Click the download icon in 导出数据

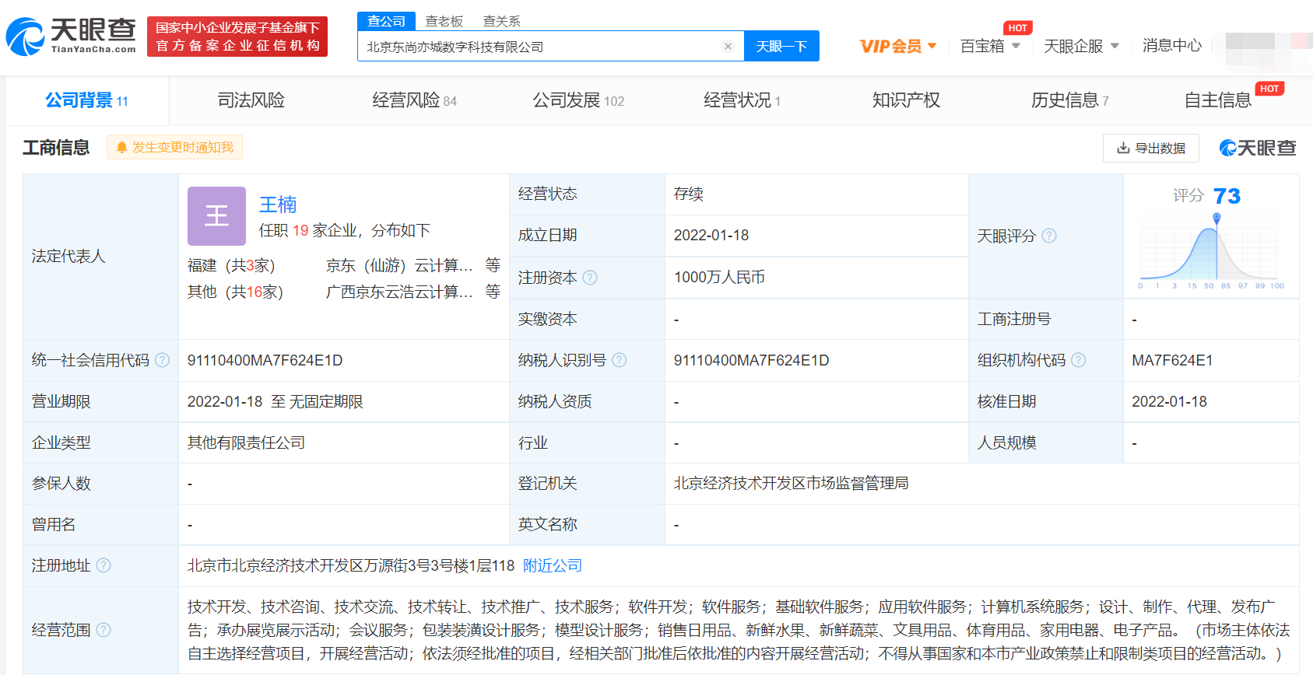1123,148
